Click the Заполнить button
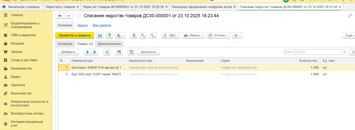 [148, 52]
